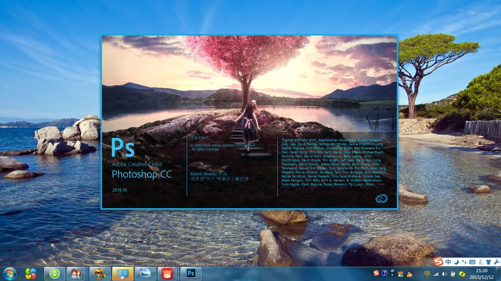This screenshot has width=501, height=281.
Task: Toggle the punctuation mode on Sogou bar
Action: [x=464, y=262]
